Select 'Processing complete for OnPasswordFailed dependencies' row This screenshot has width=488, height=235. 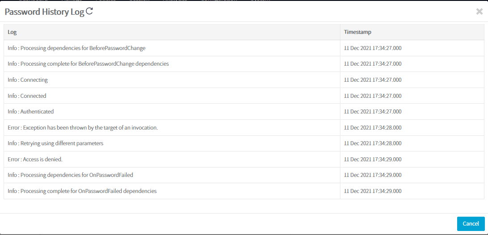tap(82, 191)
